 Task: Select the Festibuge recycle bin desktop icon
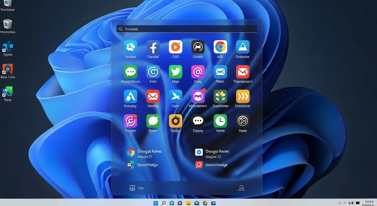point(7,6)
